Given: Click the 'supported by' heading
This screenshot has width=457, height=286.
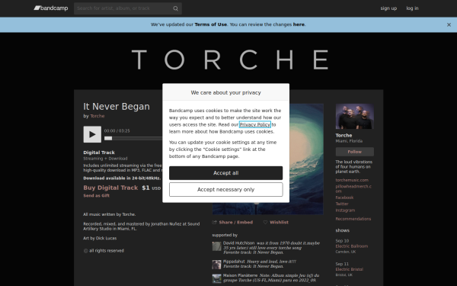Looking at the screenshot, I should (x=225, y=235).
